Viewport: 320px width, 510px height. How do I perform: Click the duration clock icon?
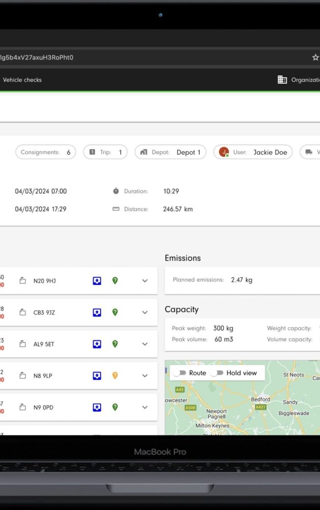[116, 191]
